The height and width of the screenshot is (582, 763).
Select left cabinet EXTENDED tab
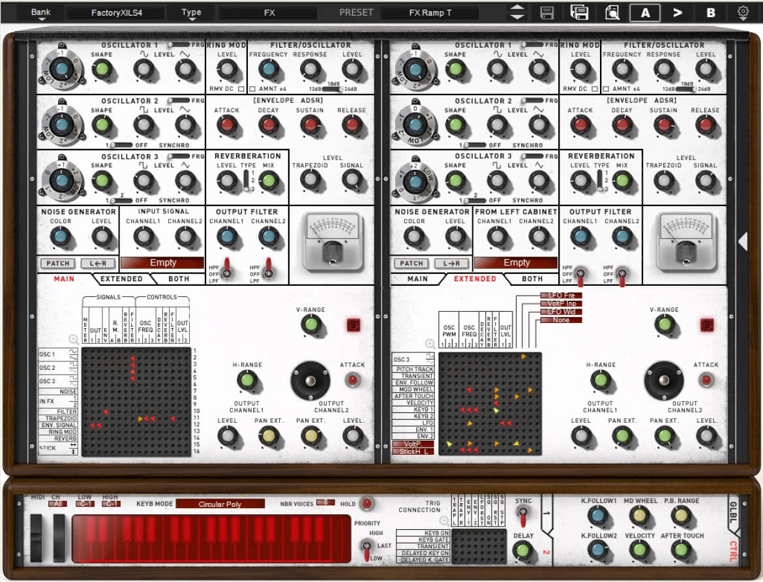[121, 279]
